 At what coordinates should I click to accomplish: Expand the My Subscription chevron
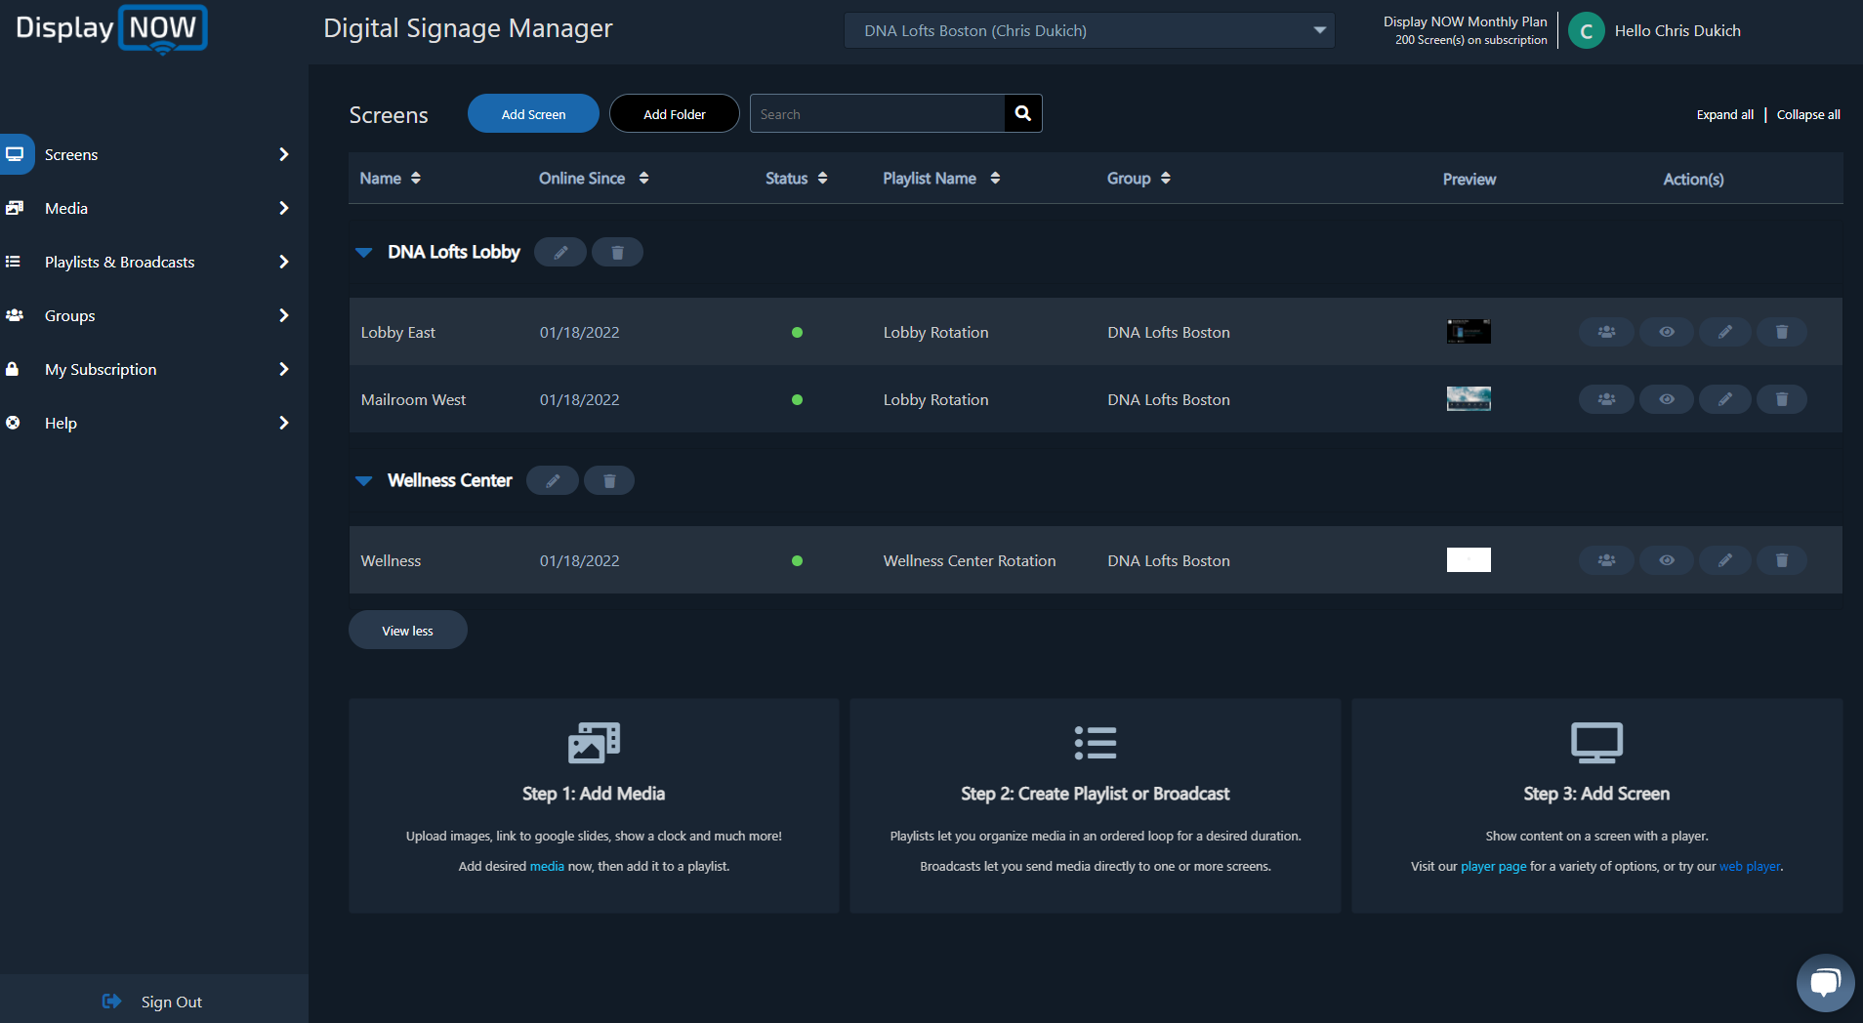[x=284, y=369]
